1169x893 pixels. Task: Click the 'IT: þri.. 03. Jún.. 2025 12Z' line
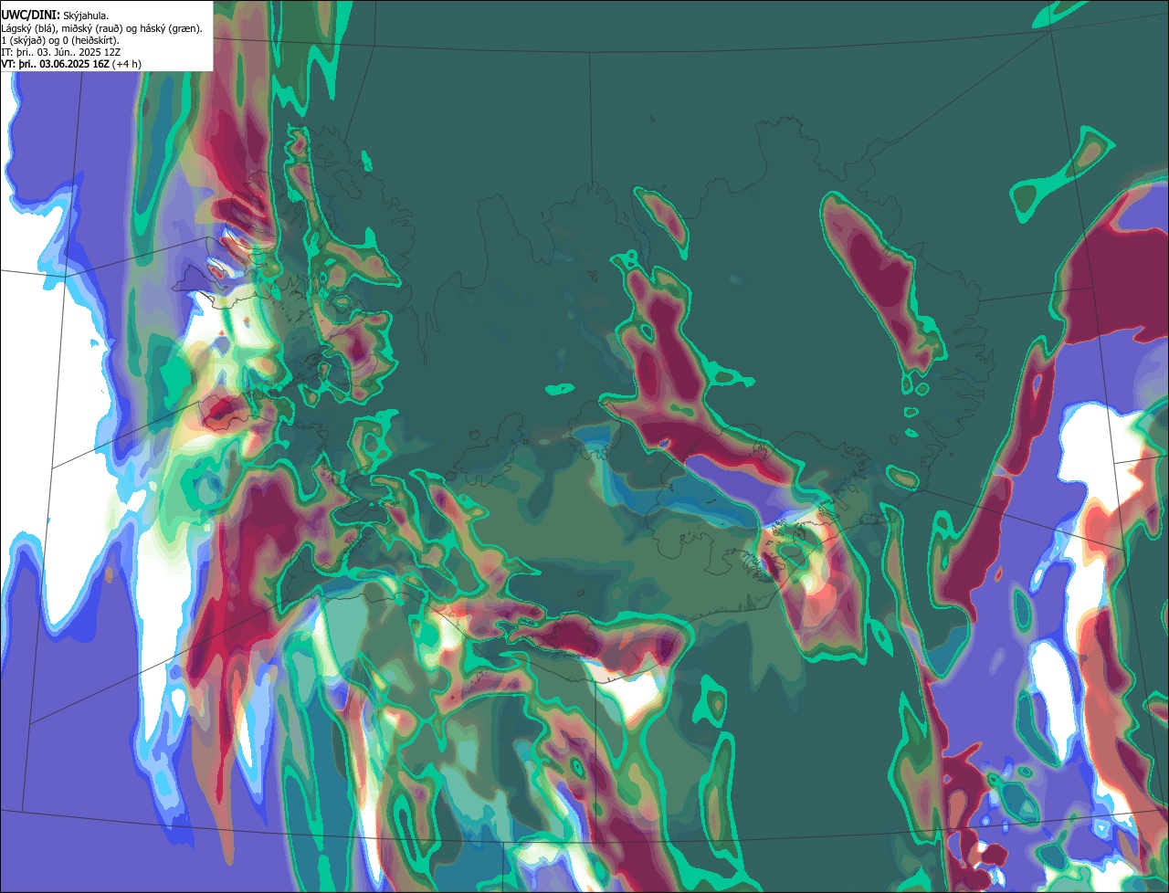coord(61,52)
